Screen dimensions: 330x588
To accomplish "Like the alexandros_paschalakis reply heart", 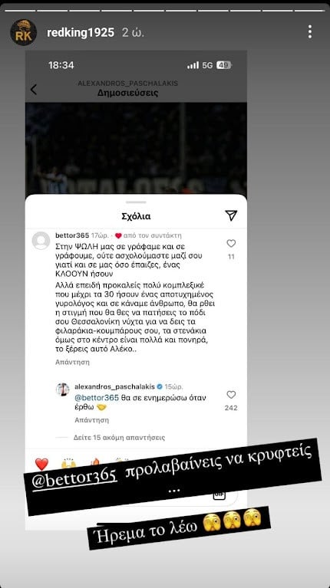I will click(x=231, y=395).
